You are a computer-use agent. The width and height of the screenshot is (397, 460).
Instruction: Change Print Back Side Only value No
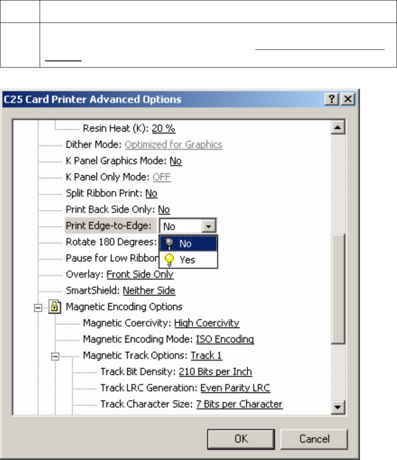pos(164,209)
